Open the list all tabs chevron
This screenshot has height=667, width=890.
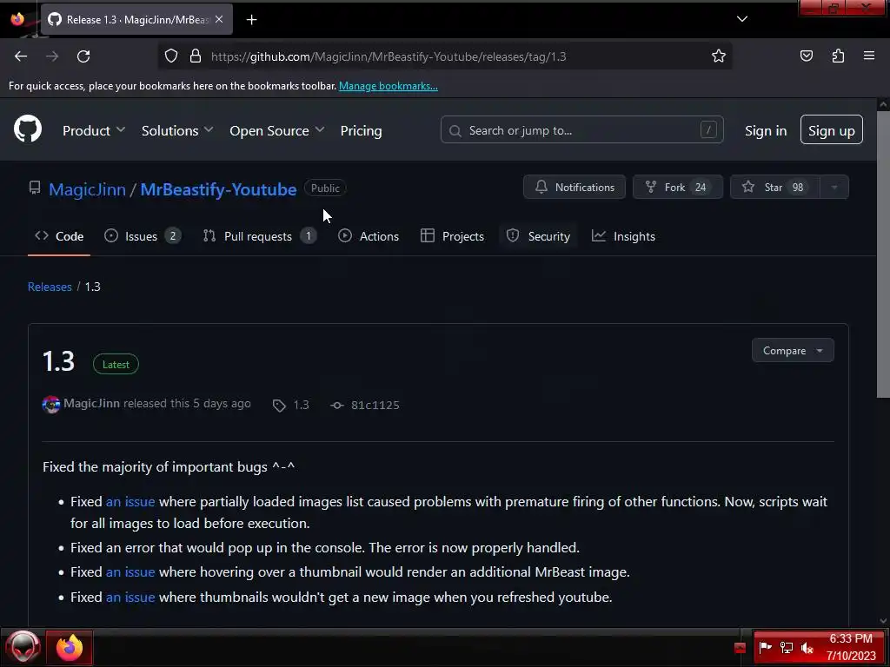coord(742,19)
